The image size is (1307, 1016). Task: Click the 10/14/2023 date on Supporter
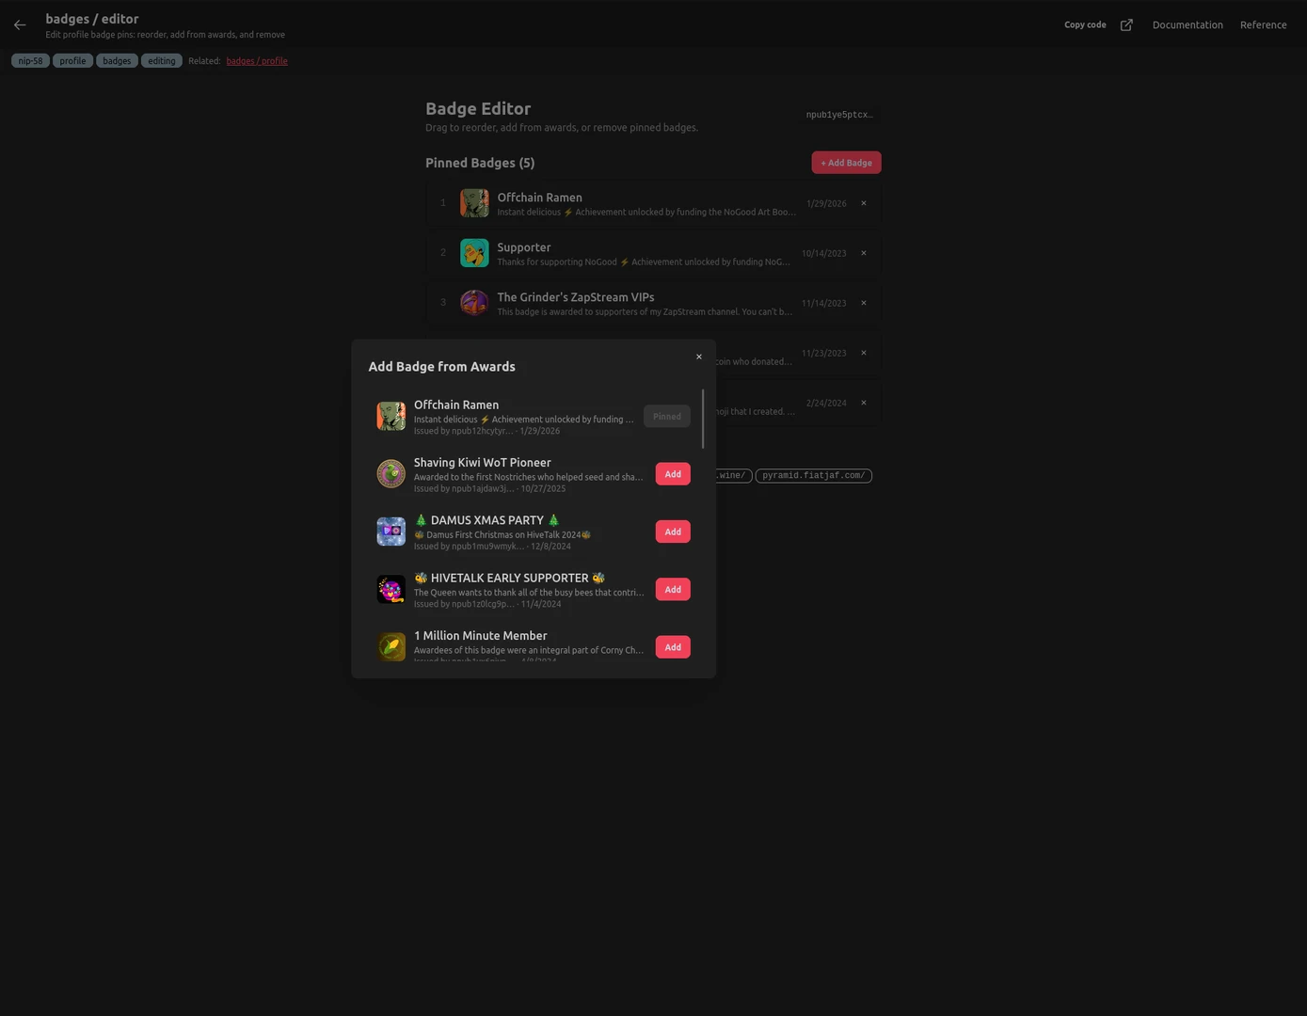(x=824, y=253)
